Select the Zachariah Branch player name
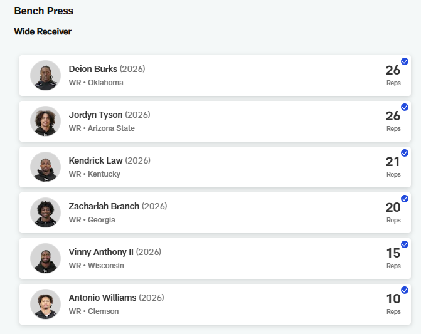 104,206
